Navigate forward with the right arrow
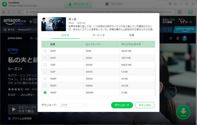 (14, 12)
